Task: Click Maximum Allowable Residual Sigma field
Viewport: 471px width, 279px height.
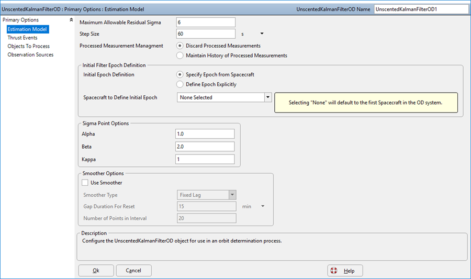Action: tap(206, 22)
